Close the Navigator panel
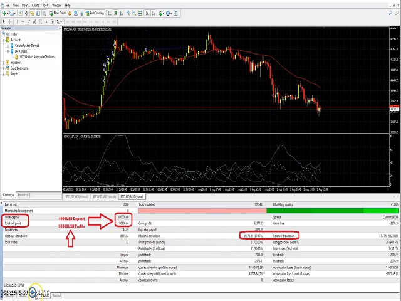The height and width of the screenshot is (301, 401). 60,28
